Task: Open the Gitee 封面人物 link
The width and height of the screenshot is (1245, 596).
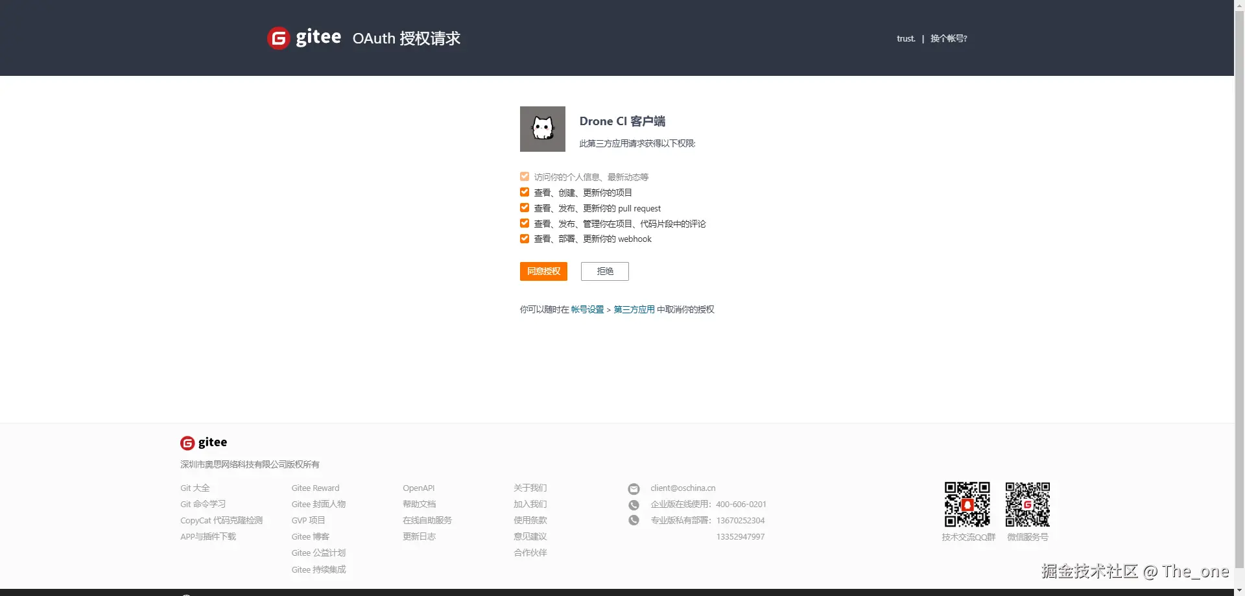Action: click(x=318, y=505)
